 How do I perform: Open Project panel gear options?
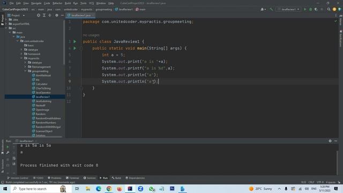[57, 16]
